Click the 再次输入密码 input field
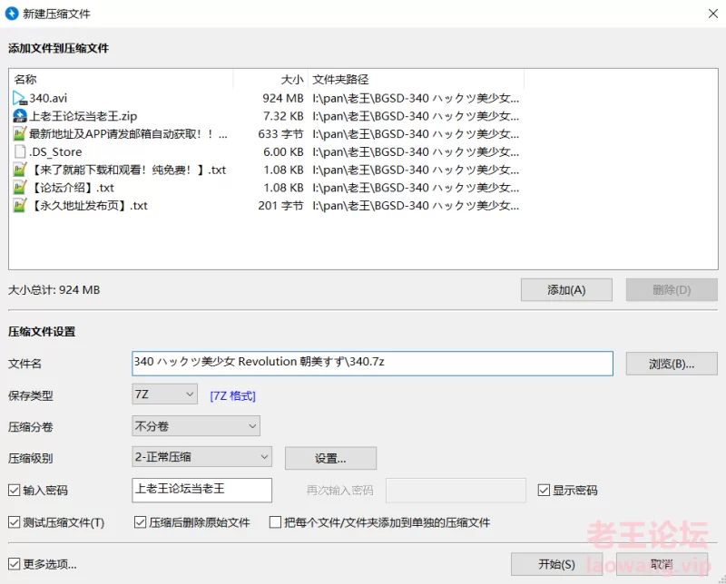 click(x=456, y=490)
